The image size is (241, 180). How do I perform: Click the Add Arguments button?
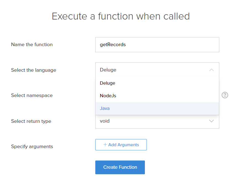coord(121,145)
